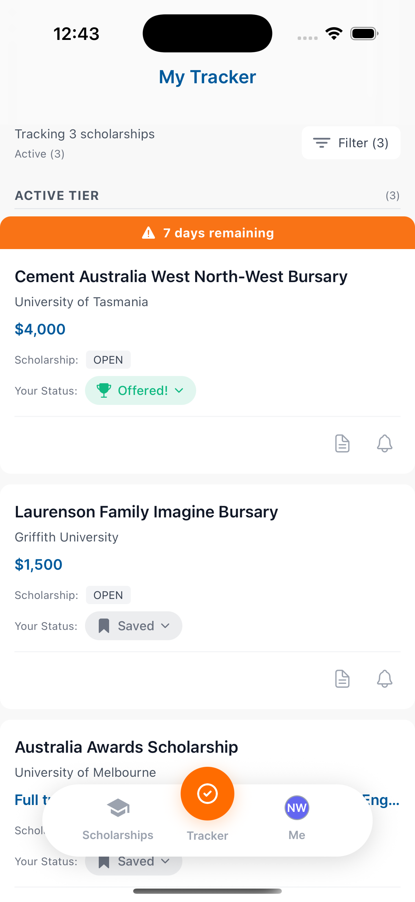Tap the filter lines icon
The height and width of the screenshot is (902, 415).
point(321,143)
